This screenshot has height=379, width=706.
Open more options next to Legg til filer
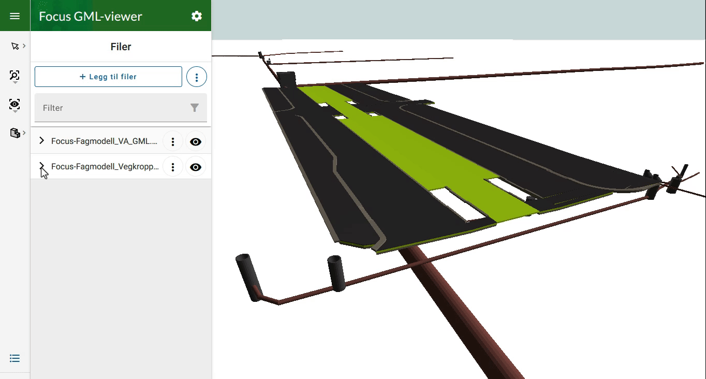(197, 77)
